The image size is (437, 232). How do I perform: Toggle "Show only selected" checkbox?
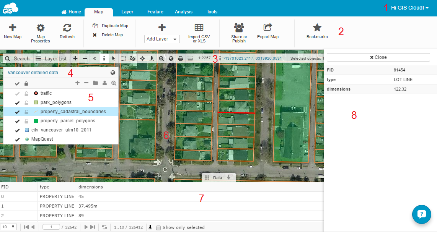[x=158, y=227]
